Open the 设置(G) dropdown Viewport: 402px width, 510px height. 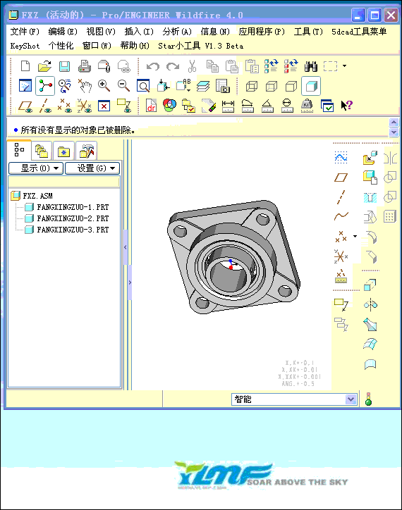92,168
